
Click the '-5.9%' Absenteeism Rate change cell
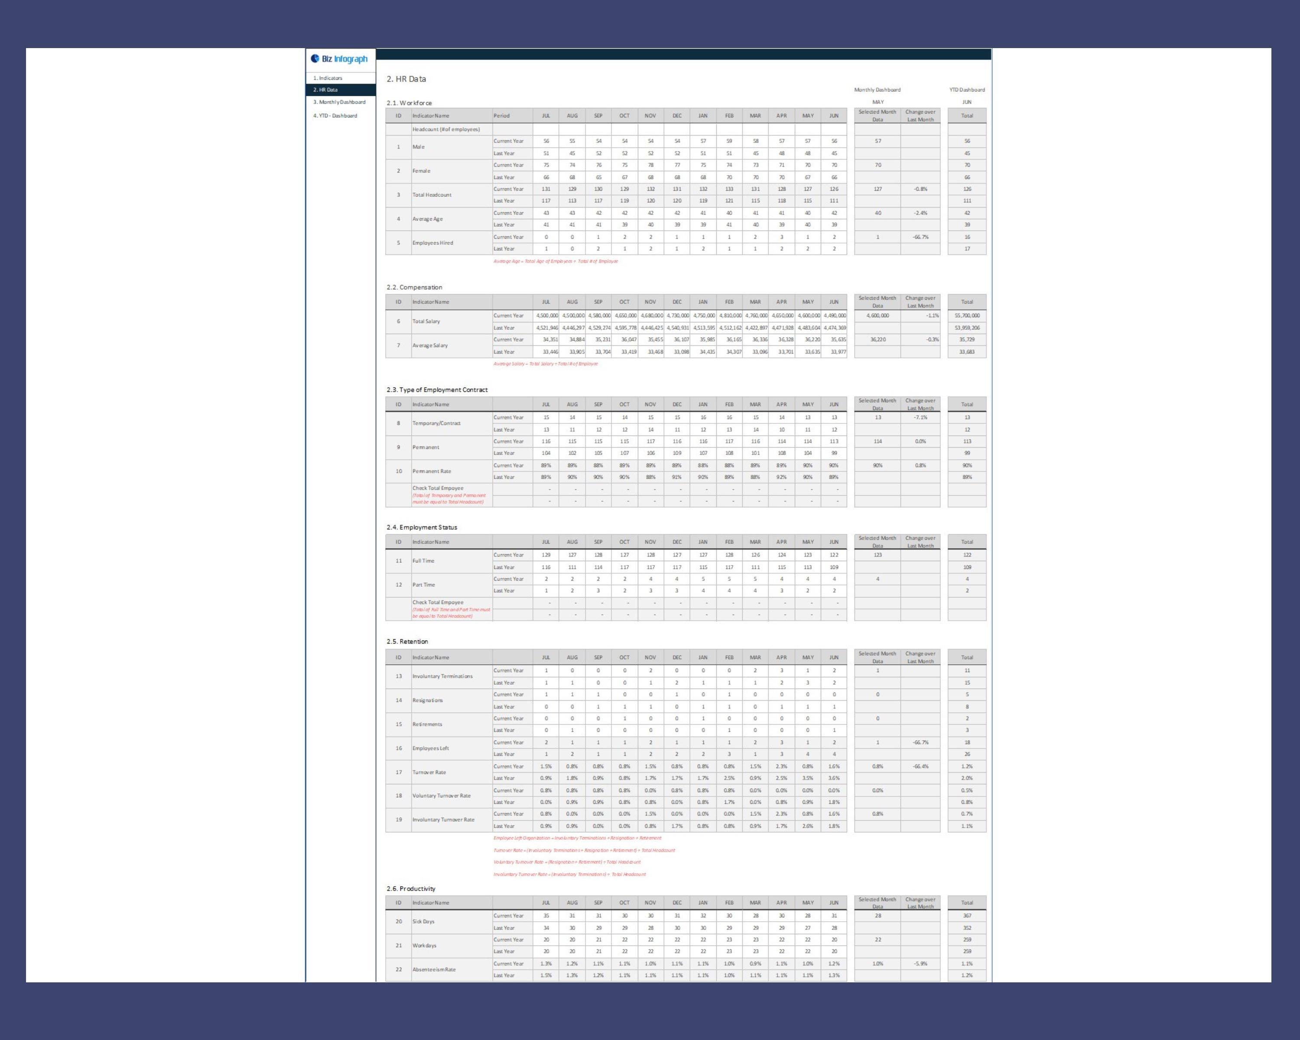coord(920,963)
